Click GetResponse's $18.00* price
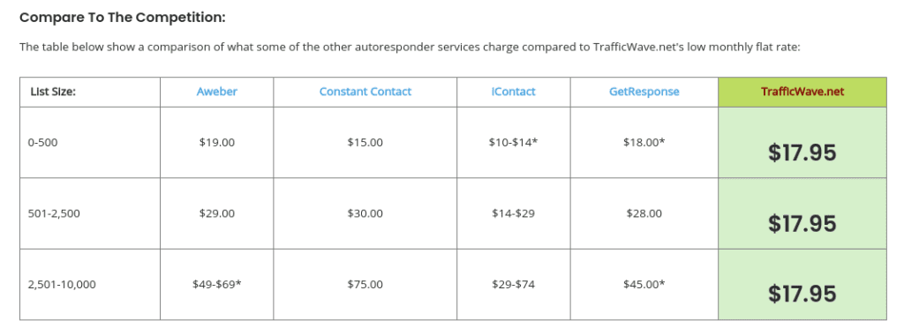Viewport: 904px width, 328px height. coord(644,142)
